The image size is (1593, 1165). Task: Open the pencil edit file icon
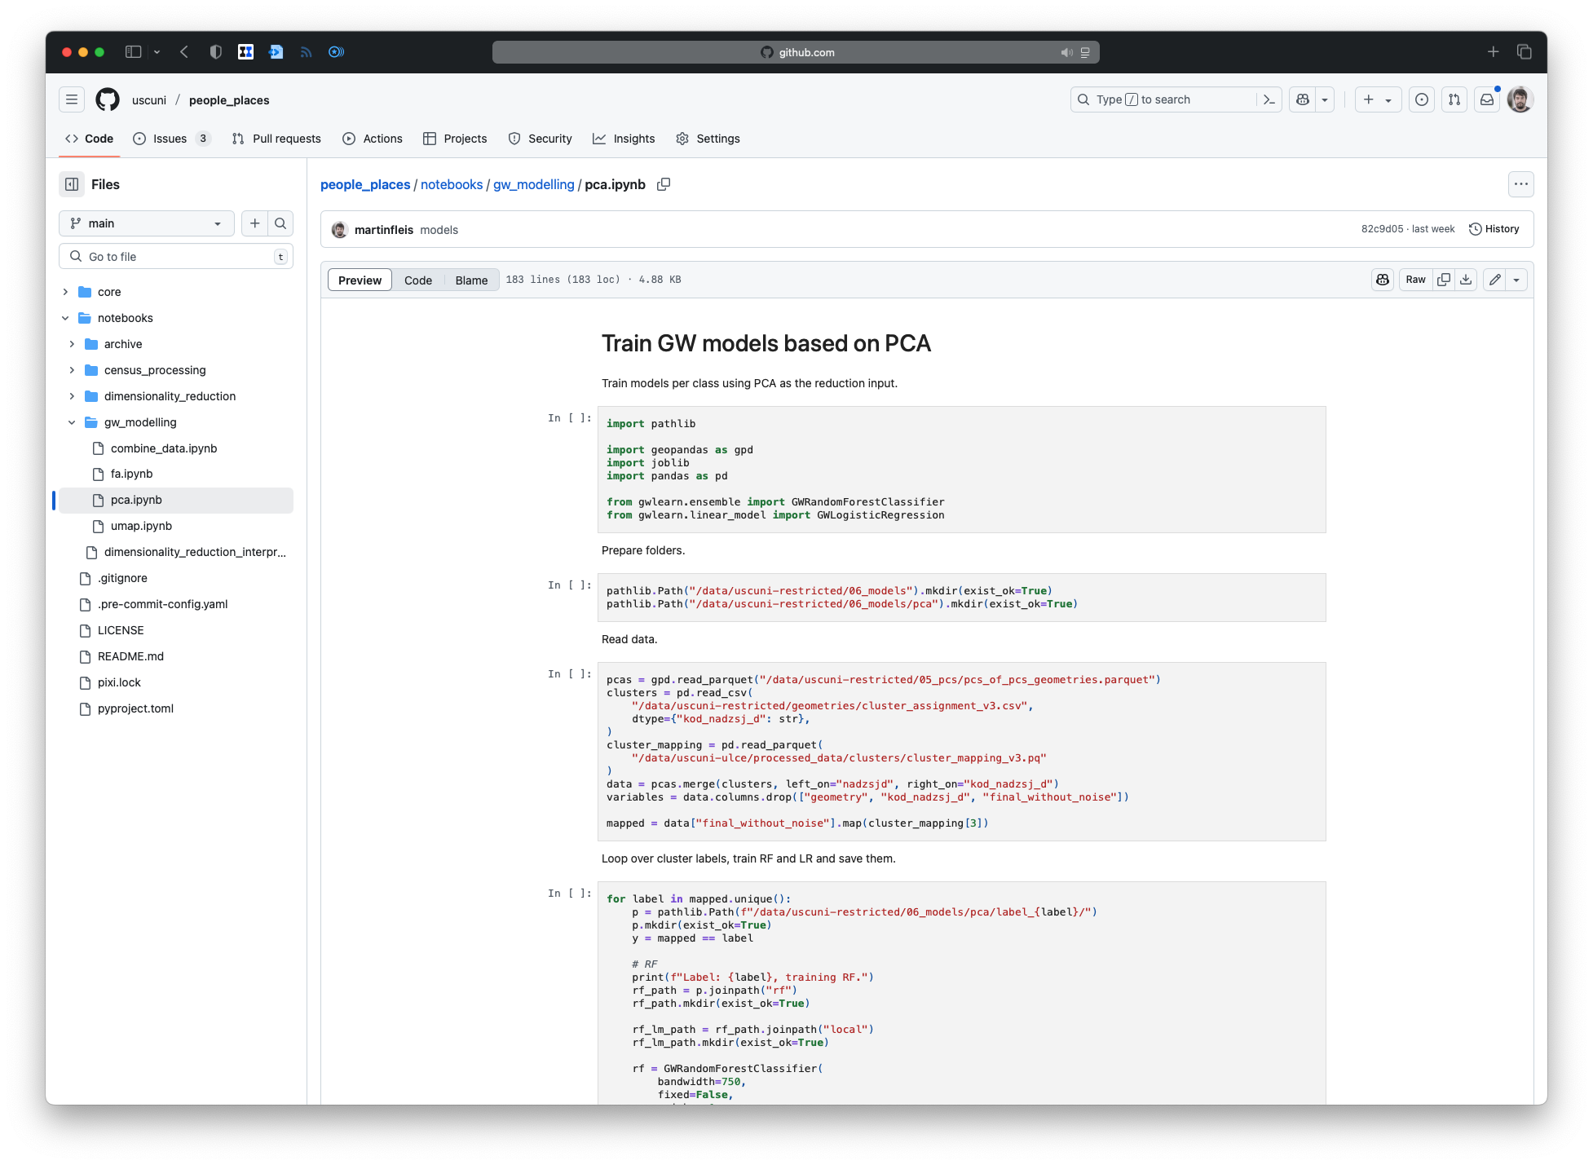click(x=1494, y=280)
